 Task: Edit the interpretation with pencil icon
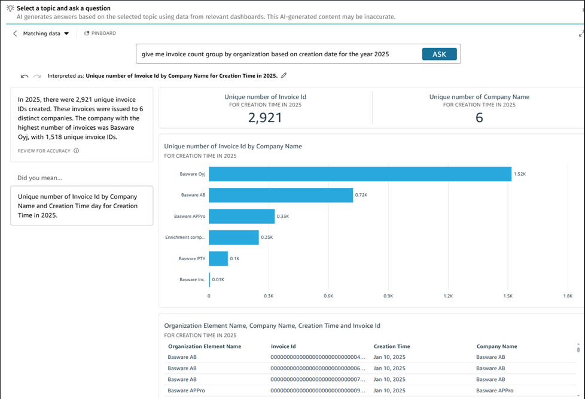tap(284, 76)
